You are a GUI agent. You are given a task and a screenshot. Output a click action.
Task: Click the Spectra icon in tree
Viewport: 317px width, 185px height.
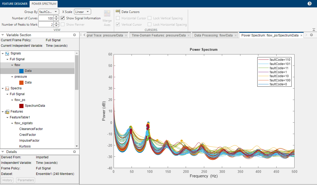pyautogui.click(x=7, y=88)
